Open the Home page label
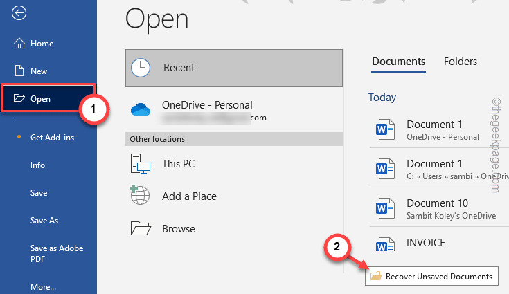This screenshot has width=509, height=294. [42, 44]
